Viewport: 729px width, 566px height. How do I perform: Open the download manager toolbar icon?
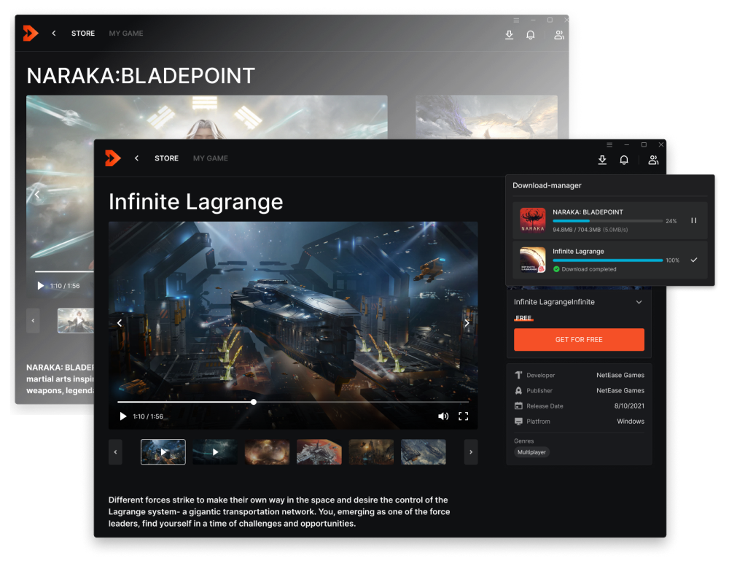pyautogui.click(x=602, y=160)
